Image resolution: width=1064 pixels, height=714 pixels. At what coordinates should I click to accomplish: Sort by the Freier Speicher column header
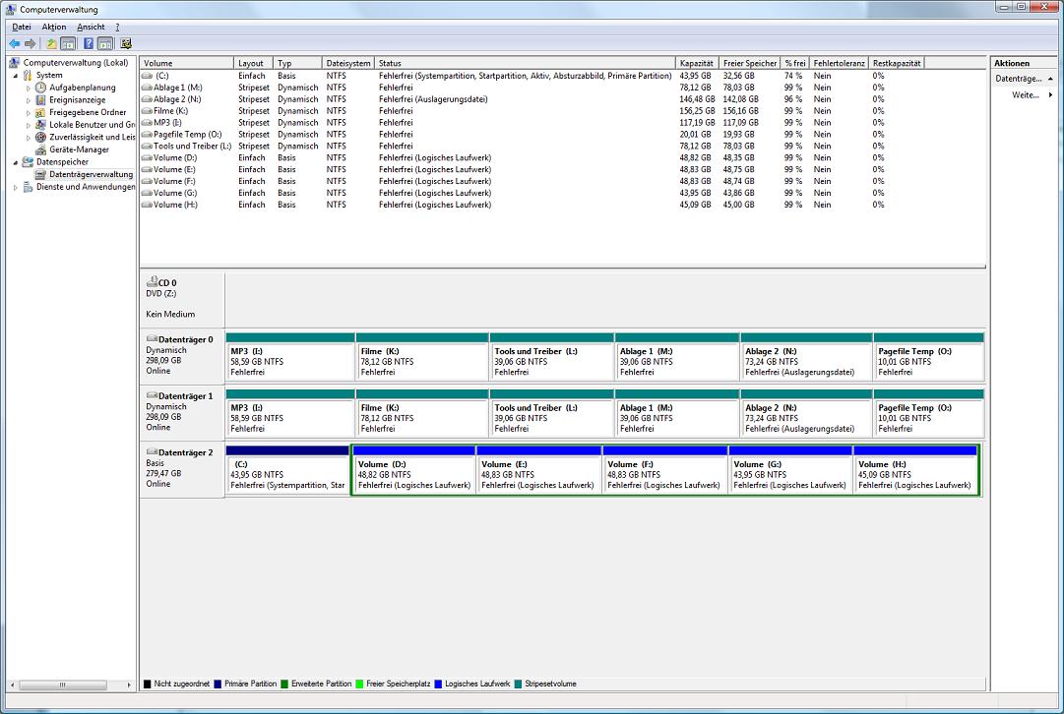749,63
